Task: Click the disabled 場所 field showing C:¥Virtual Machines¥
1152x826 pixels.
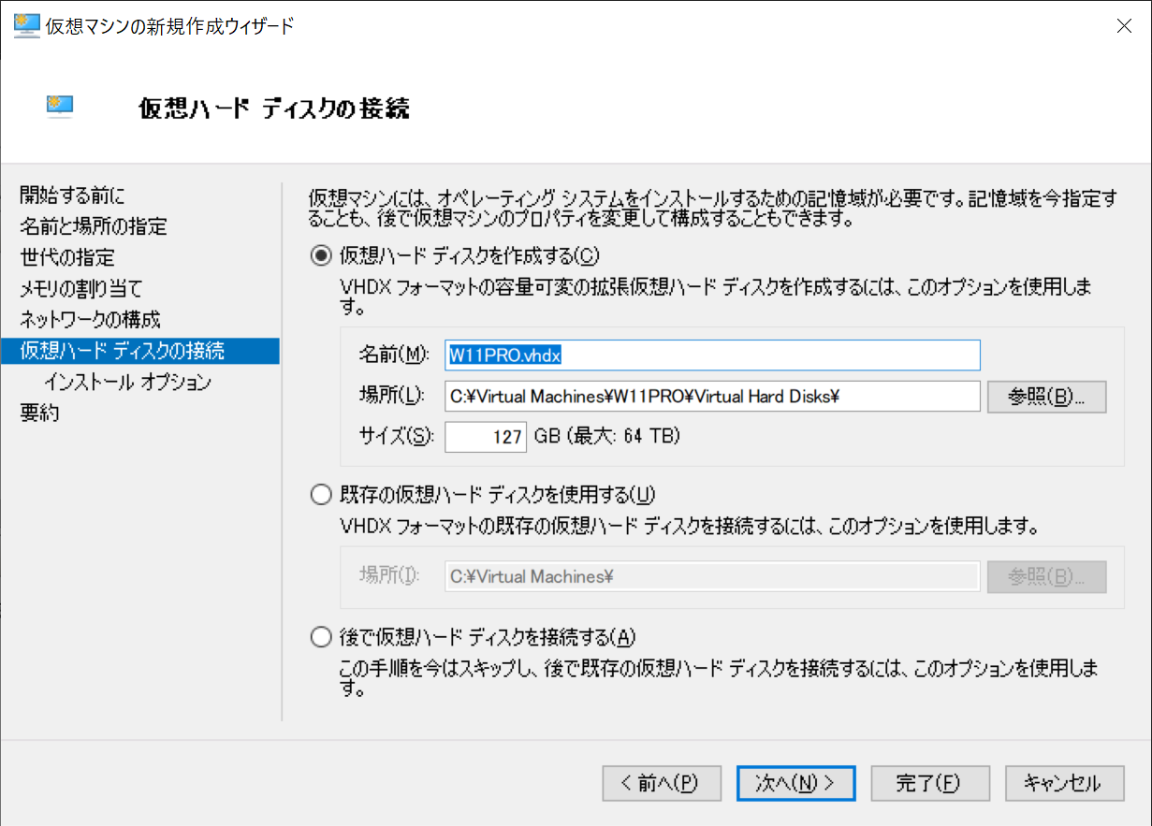Action: pyautogui.click(x=712, y=577)
